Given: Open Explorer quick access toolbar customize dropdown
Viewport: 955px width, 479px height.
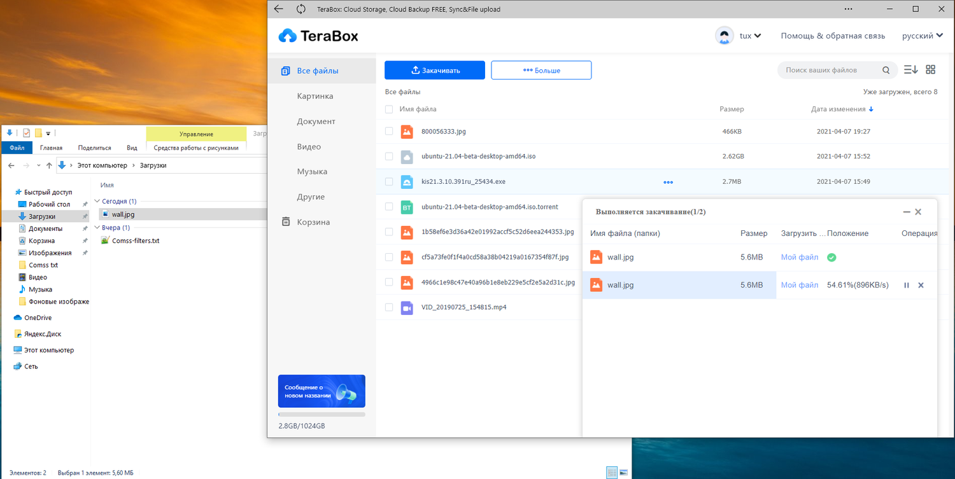Looking at the screenshot, I should click(x=48, y=134).
